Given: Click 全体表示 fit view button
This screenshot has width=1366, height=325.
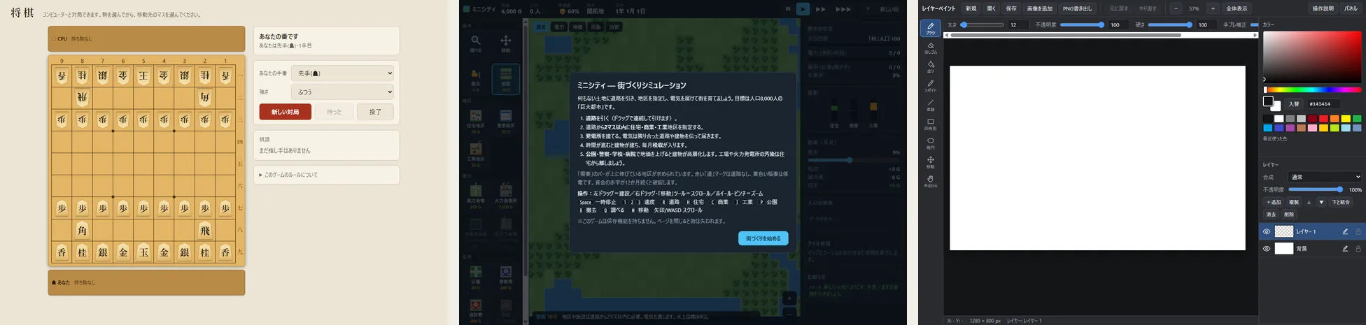Looking at the screenshot, I should 1237,8.
